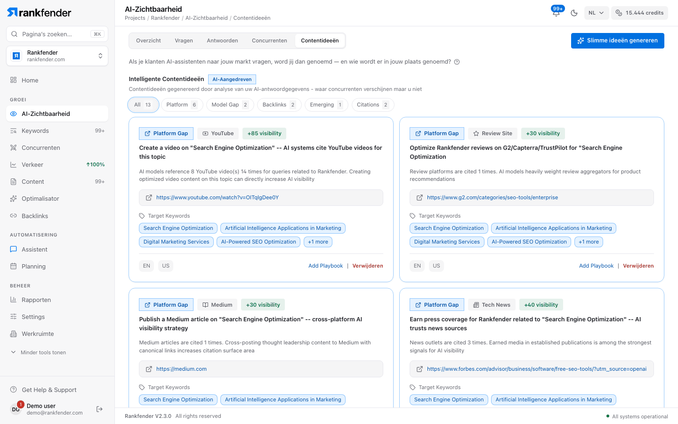This screenshot has width=678, height=424.
Task: Select the Backlinks 2 filter chip
Action: tap(279, 105)
